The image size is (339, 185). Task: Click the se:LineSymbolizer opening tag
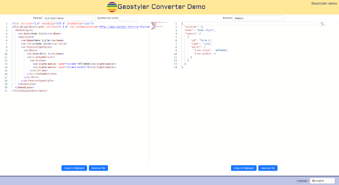tap(41, 57)
